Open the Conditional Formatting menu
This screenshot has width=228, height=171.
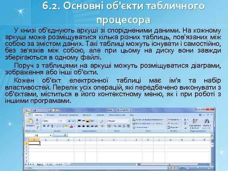[x=148, y=119]
